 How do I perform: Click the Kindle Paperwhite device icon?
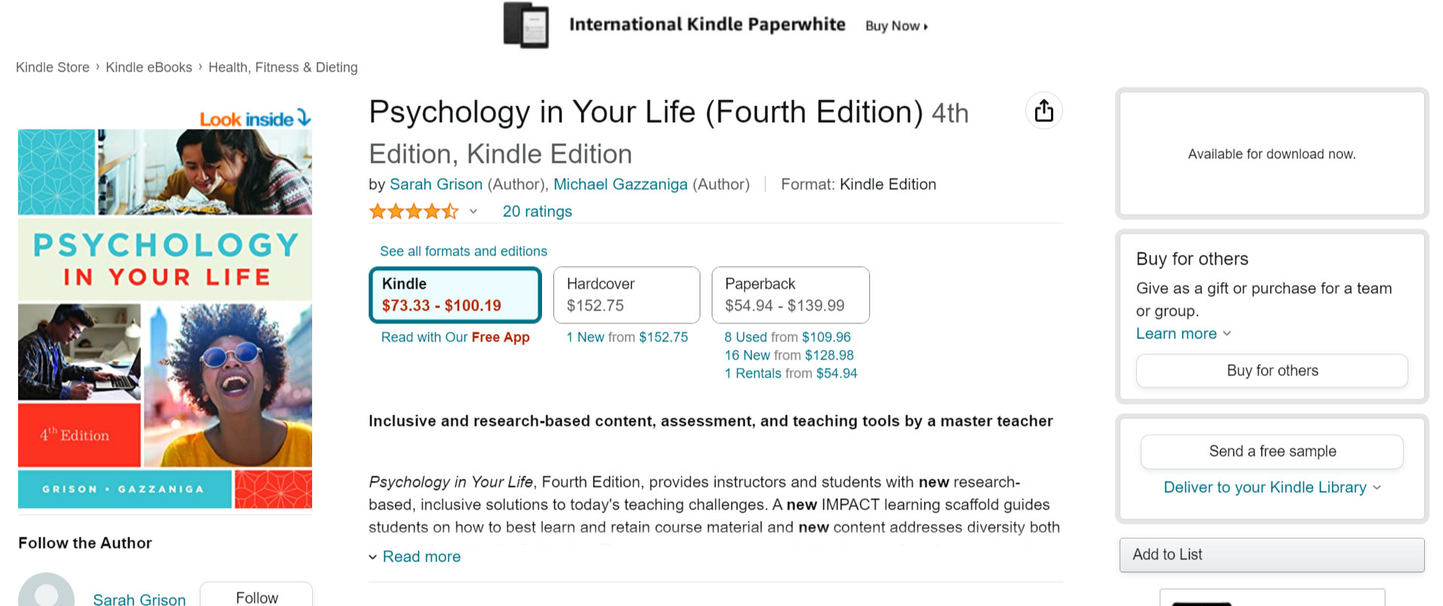[525, 26]
